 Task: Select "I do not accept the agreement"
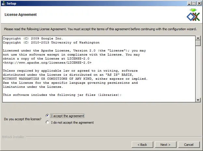tap(47, 122)
